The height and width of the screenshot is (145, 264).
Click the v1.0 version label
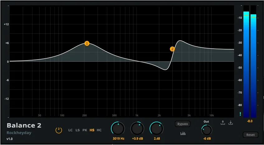point(10,139)
